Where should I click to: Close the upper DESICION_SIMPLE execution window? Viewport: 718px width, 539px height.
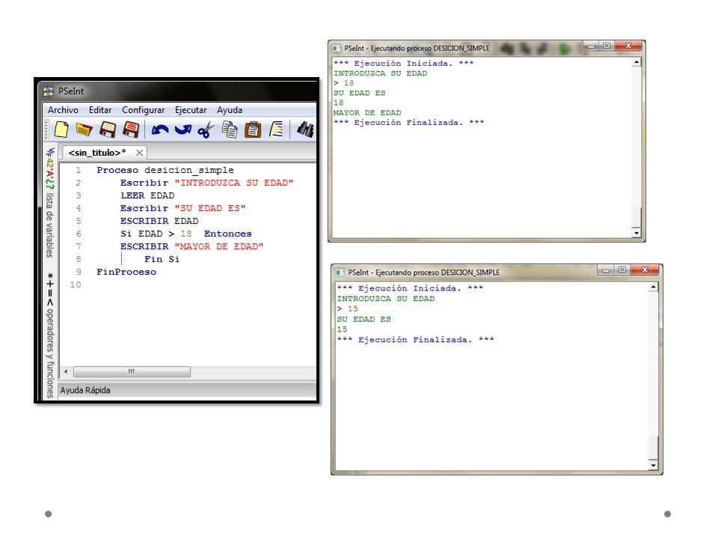click(x=628, y=46)
